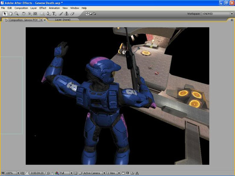The width and height of the screenshot is (235, 176).
Task: Select the Hand tool
Action: [10, 14]
